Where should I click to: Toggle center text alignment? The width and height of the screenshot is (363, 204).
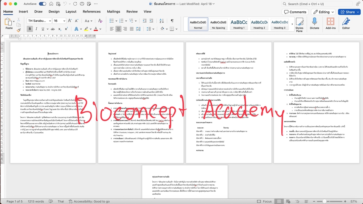tap(119, 29)
